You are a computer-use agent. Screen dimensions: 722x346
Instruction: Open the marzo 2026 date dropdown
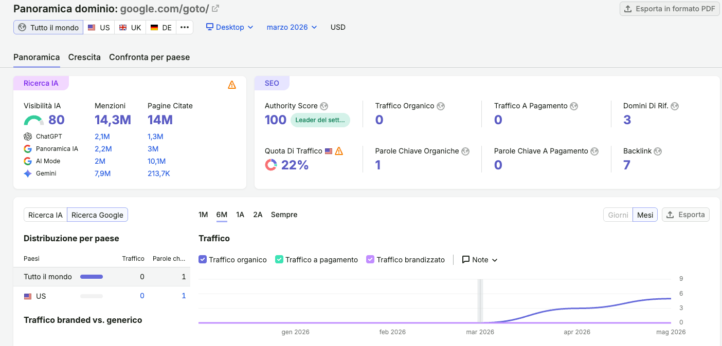tap(292, 27)
